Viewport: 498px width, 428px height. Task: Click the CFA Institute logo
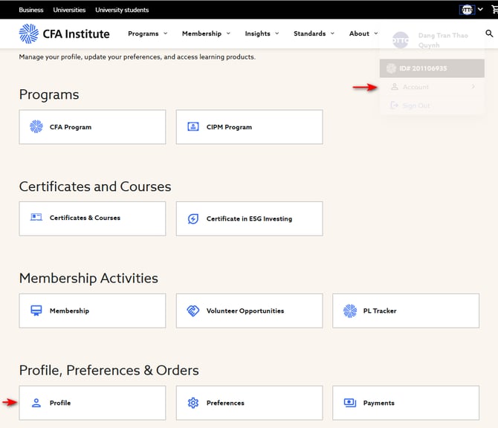pyautogui.click(x=64, y=33)
